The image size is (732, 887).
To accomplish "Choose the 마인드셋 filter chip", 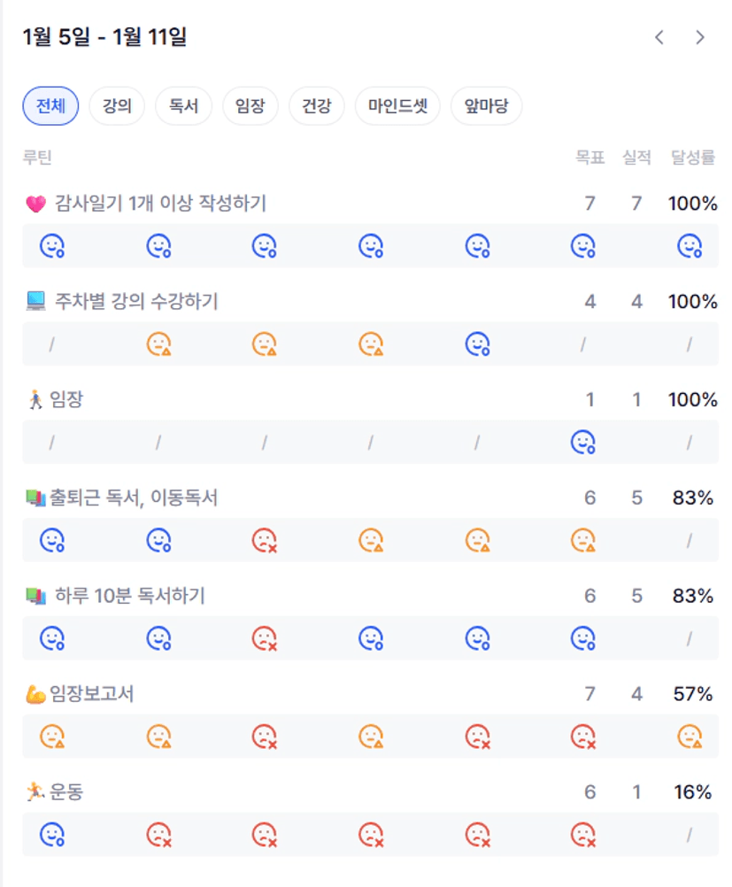I will tap(397, 107).
